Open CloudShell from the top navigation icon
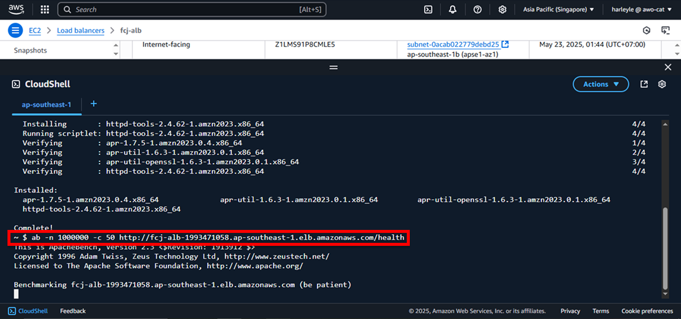 click(428, 9)
